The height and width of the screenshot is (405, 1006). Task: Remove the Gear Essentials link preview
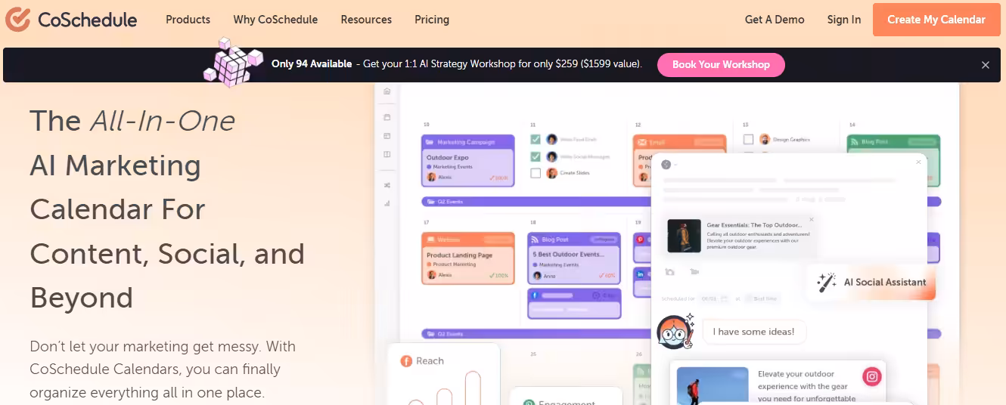pos(812,220)
